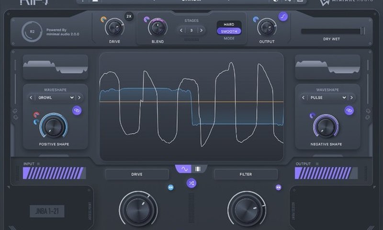Click the Dry Wet slider
Screen dimensions: 383x230
(332, 31)
